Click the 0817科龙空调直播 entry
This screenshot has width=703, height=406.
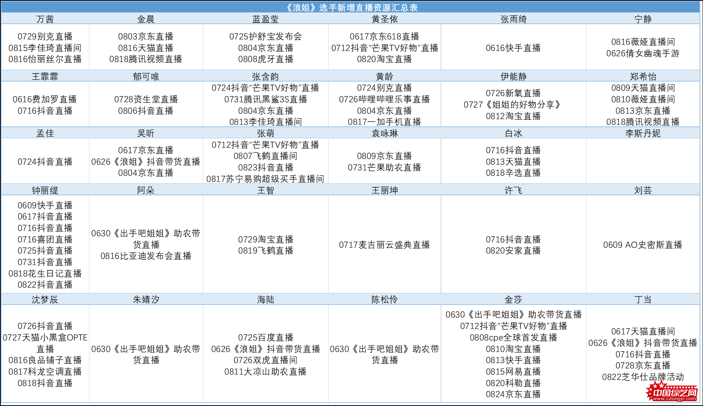click(x=45, y=372)
